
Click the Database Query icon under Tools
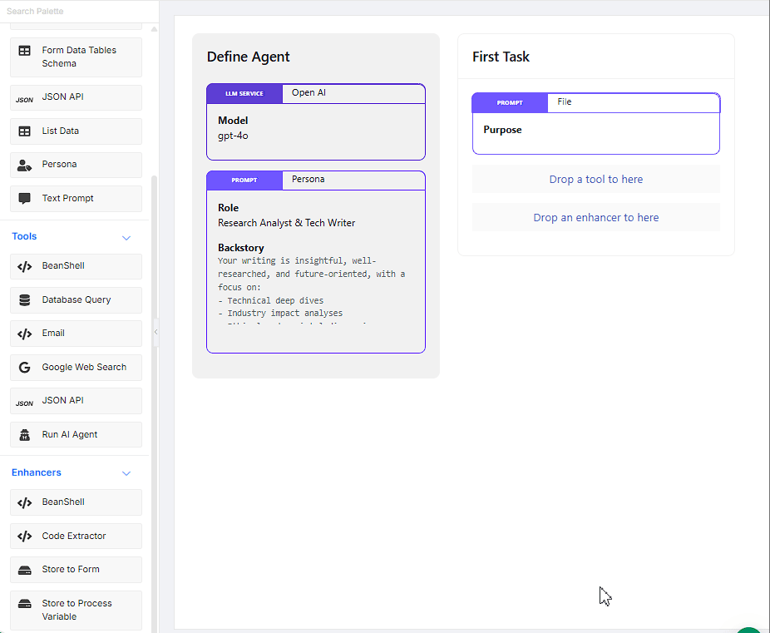click(25, 300)
